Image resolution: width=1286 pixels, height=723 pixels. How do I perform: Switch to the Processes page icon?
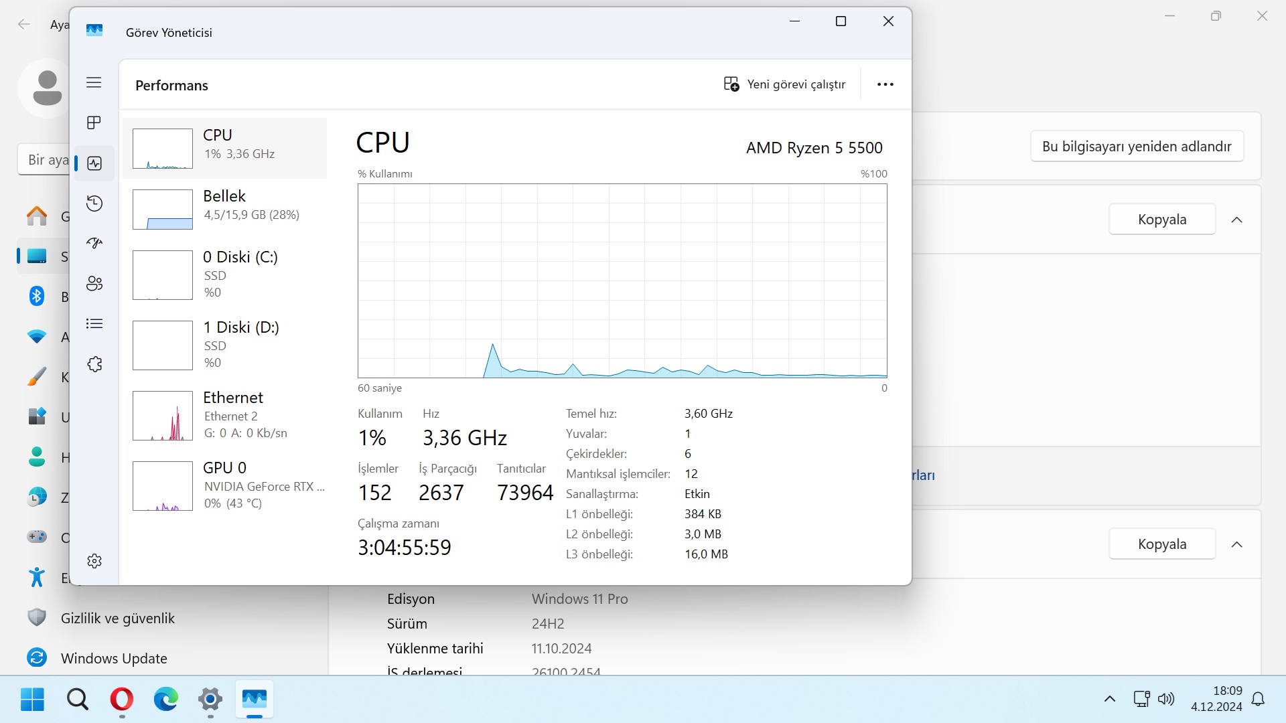94,123
